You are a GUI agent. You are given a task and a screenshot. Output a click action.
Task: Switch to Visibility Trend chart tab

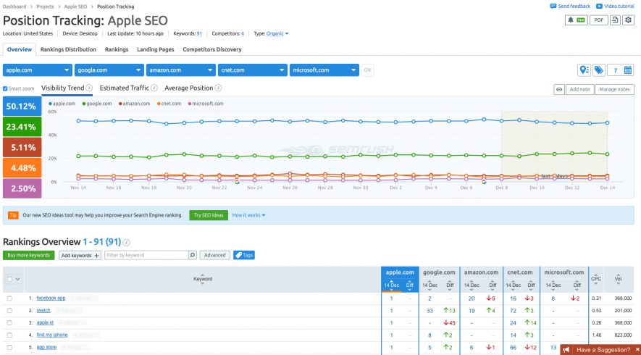[62, 88]
